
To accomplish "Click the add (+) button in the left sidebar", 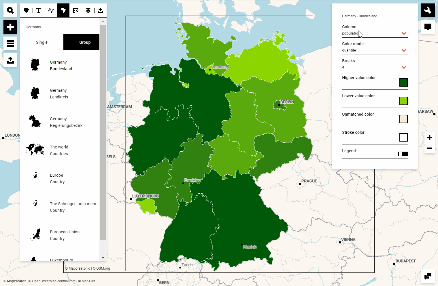I will [10, 27].
